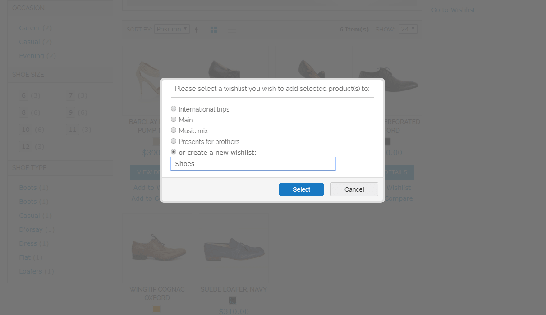546x315 pixels.
Task: Open the Show 24 items dropdown
Action: click(408, 29)
